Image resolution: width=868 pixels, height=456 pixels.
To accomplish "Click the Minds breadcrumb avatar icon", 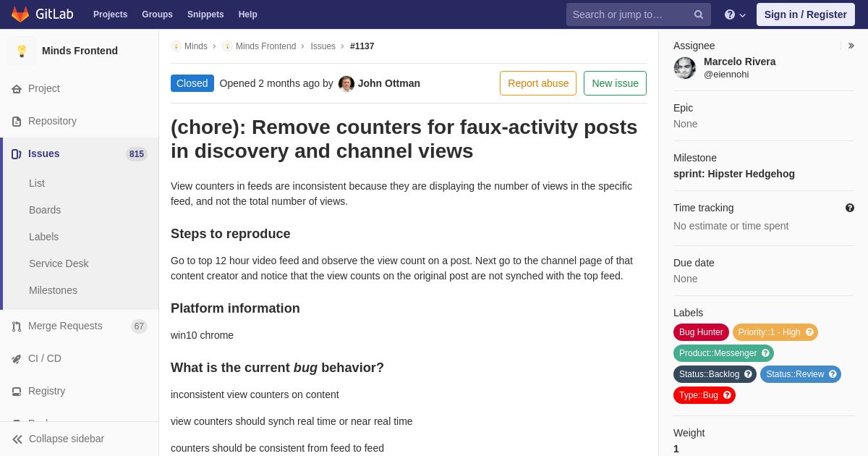I will [176, 46].
